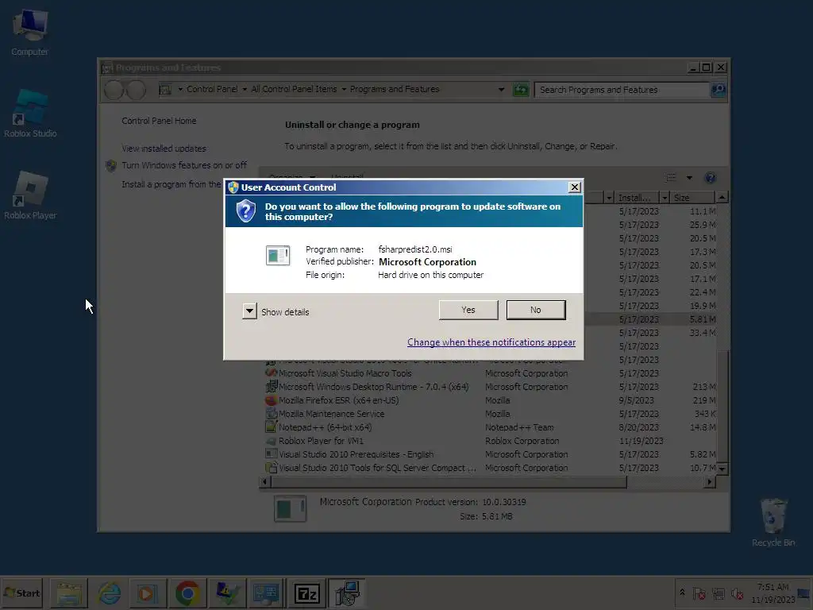Click the Size column header
Image resolution: width=813 pixels, height=610 pixels.
(692, 198)
